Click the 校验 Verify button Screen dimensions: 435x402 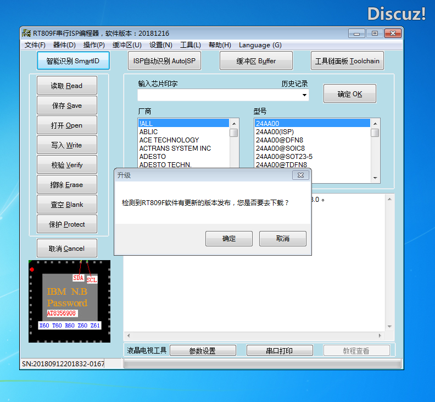(67, 164)
